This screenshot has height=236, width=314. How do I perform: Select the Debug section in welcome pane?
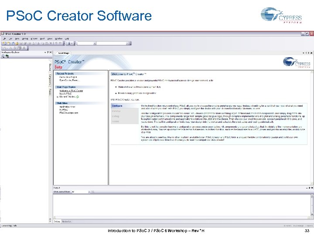[x=125, y=116]
